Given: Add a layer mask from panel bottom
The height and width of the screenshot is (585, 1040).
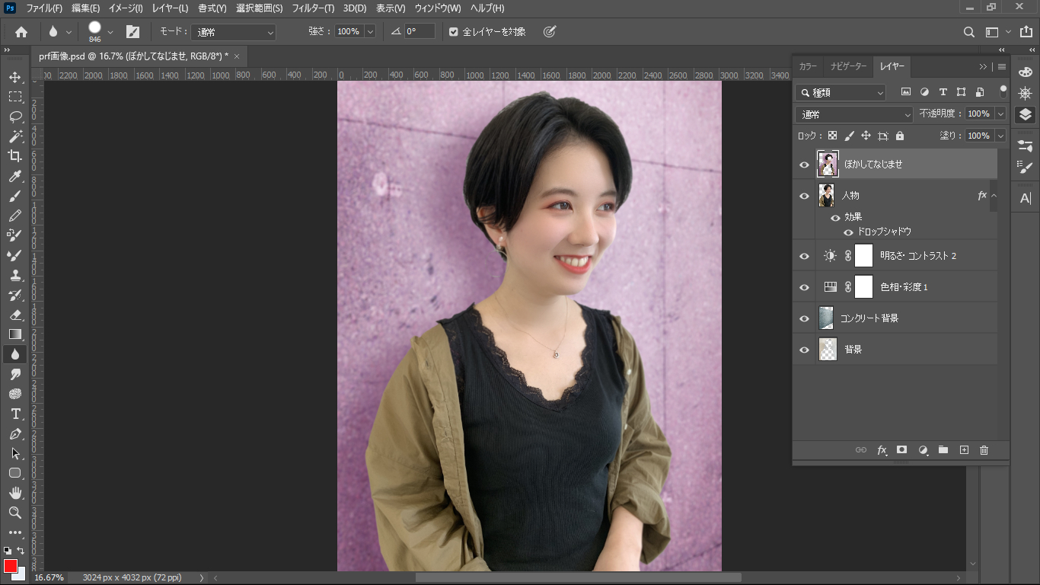Looking at the screenshot, I should coord(902,450).
